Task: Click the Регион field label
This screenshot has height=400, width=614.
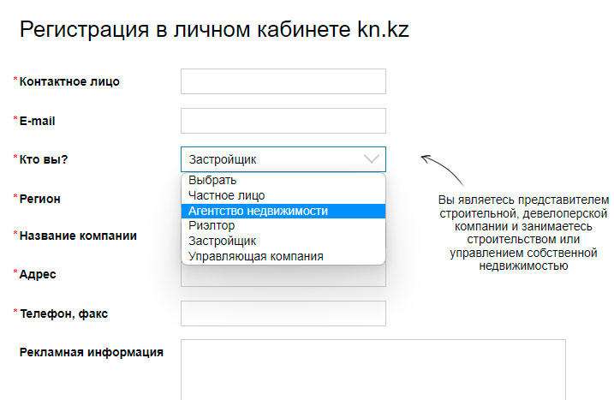Action: point(39,198)
